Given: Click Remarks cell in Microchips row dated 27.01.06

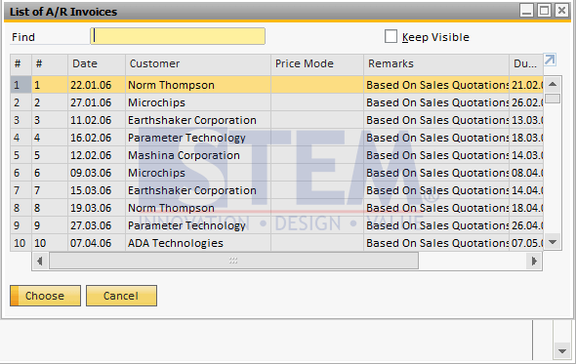Looking at the screenshot, I should [x=436, y=102].
